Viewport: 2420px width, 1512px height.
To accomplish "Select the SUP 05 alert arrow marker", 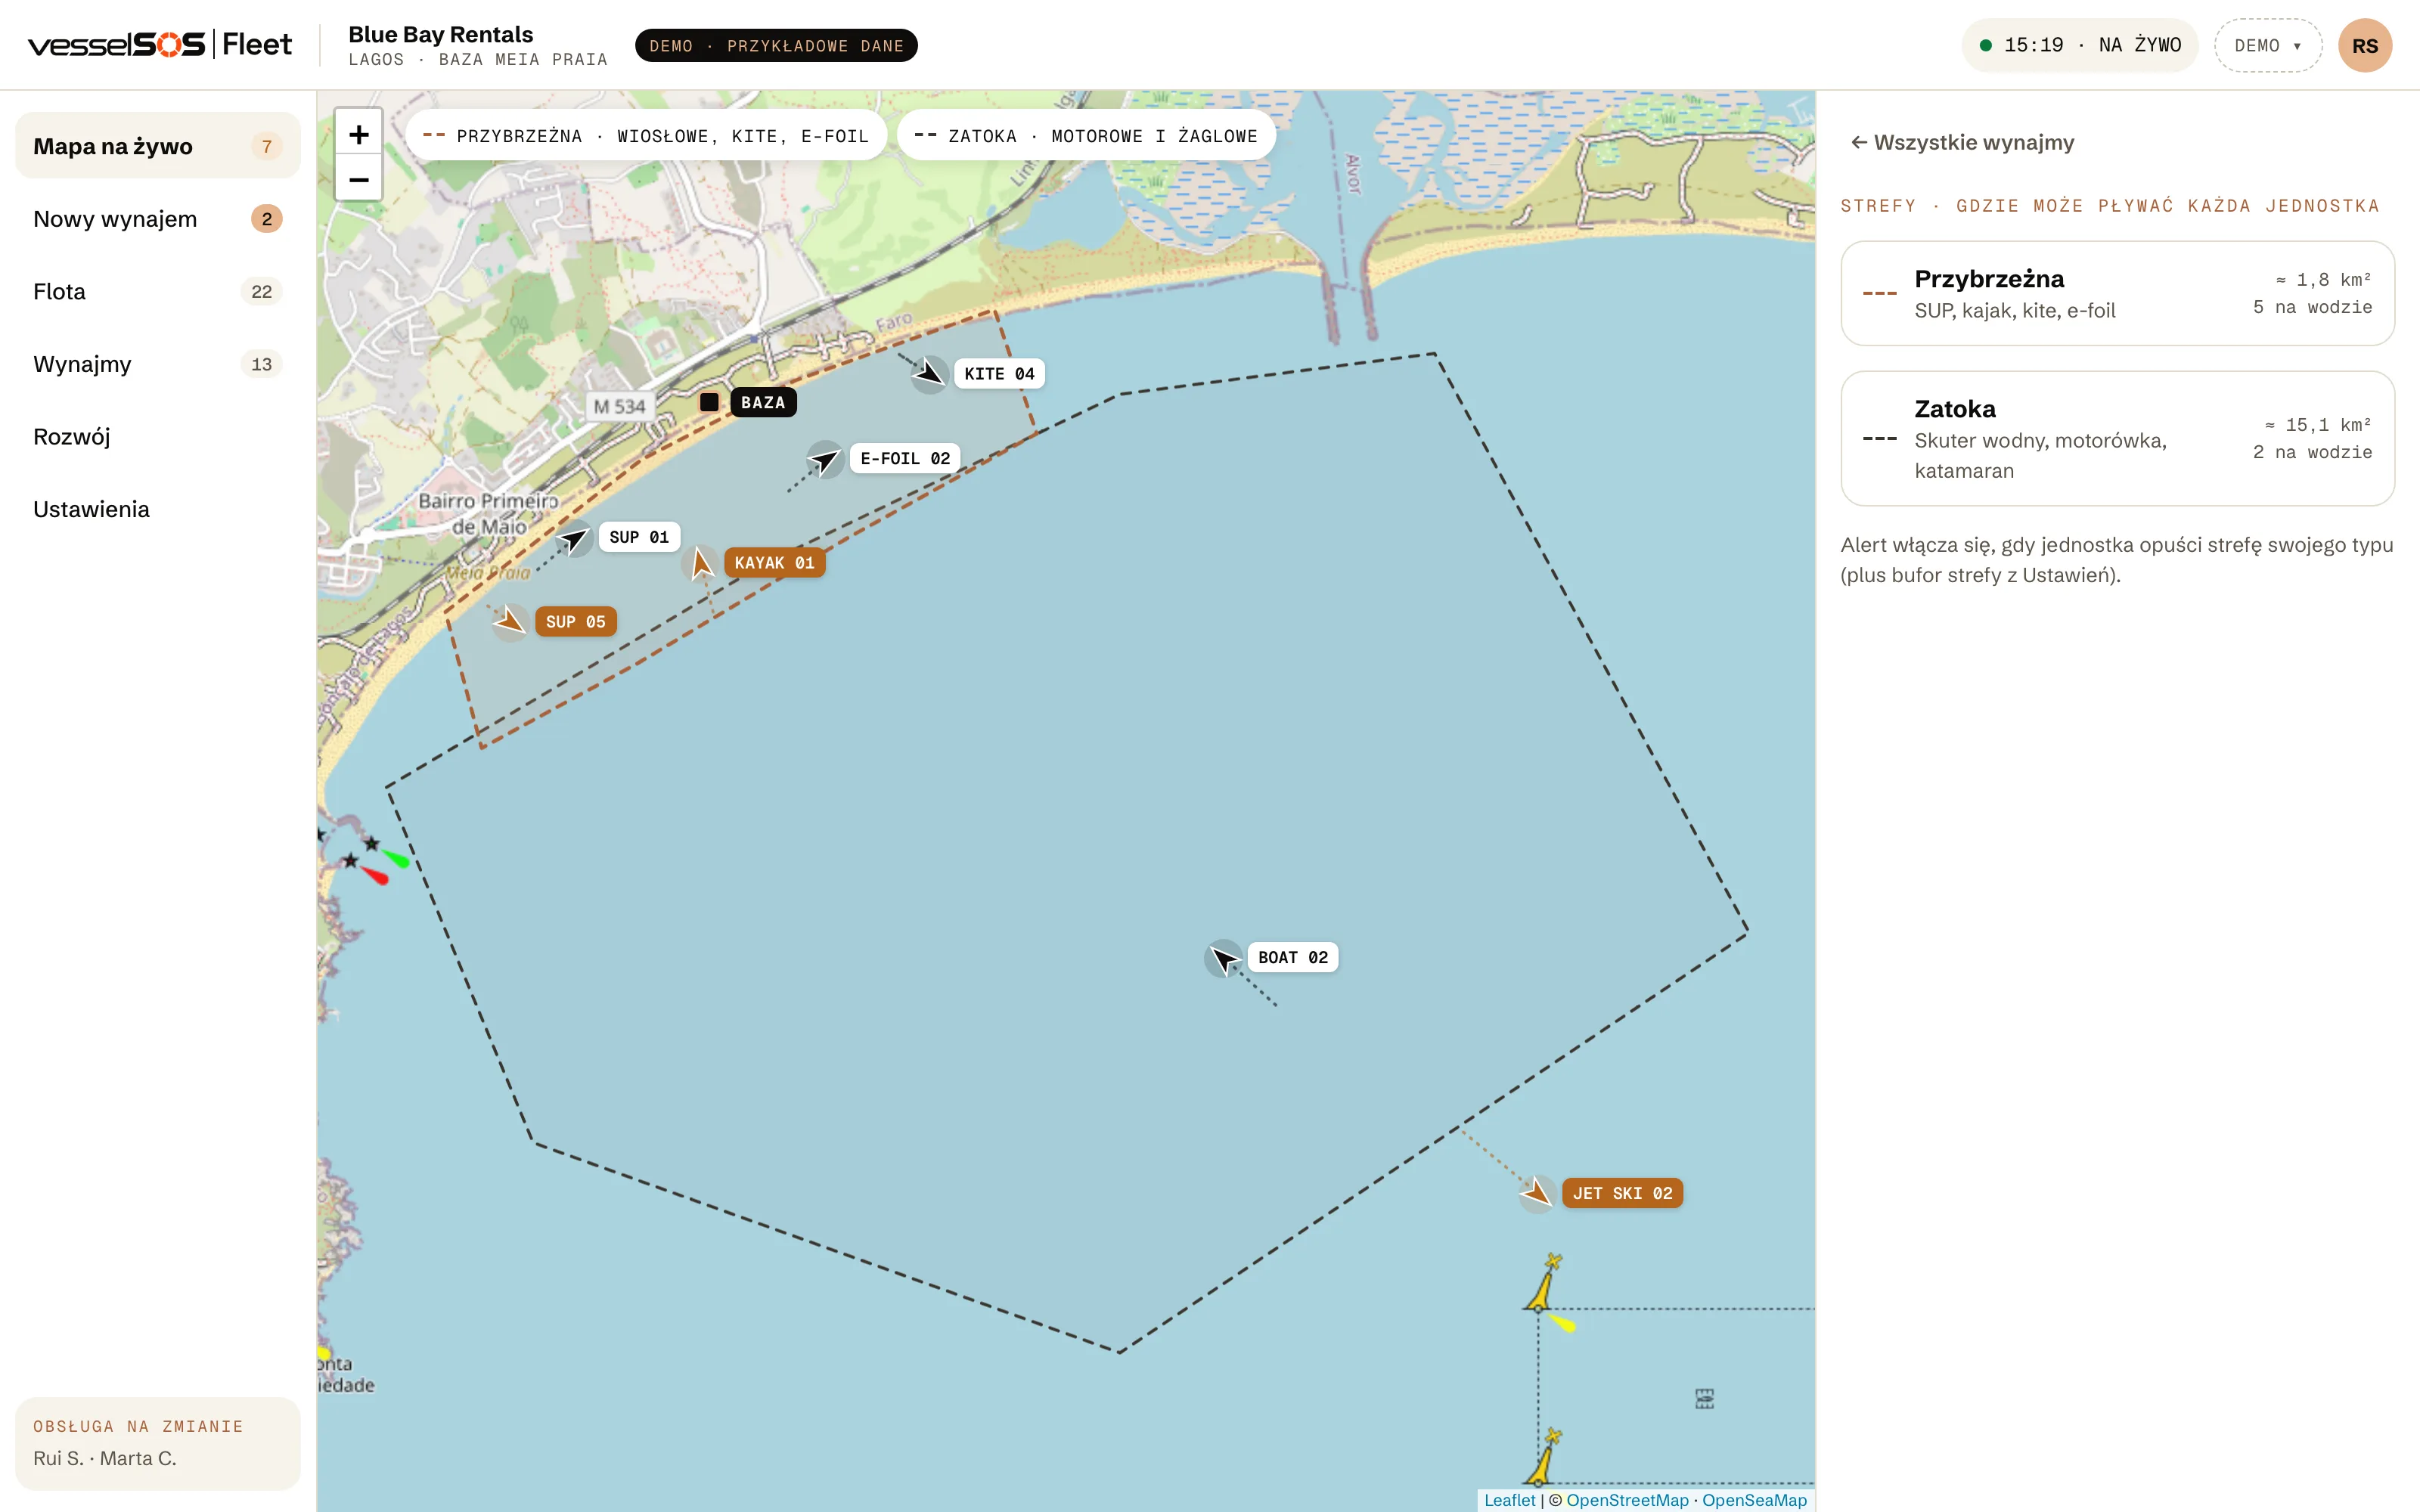I will click(x=510, y=622).
